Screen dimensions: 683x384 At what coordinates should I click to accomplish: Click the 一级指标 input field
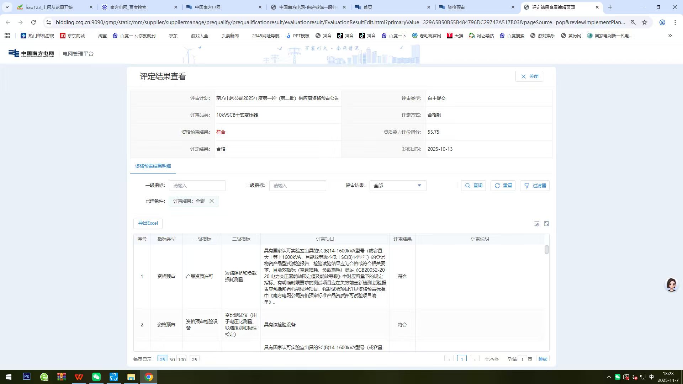point(197,185)
